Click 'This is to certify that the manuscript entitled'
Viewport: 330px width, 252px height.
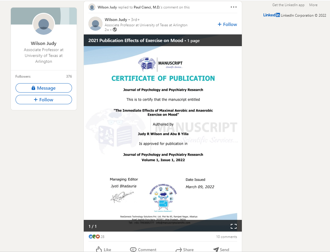pyautogui.click(x=163, y=100)
